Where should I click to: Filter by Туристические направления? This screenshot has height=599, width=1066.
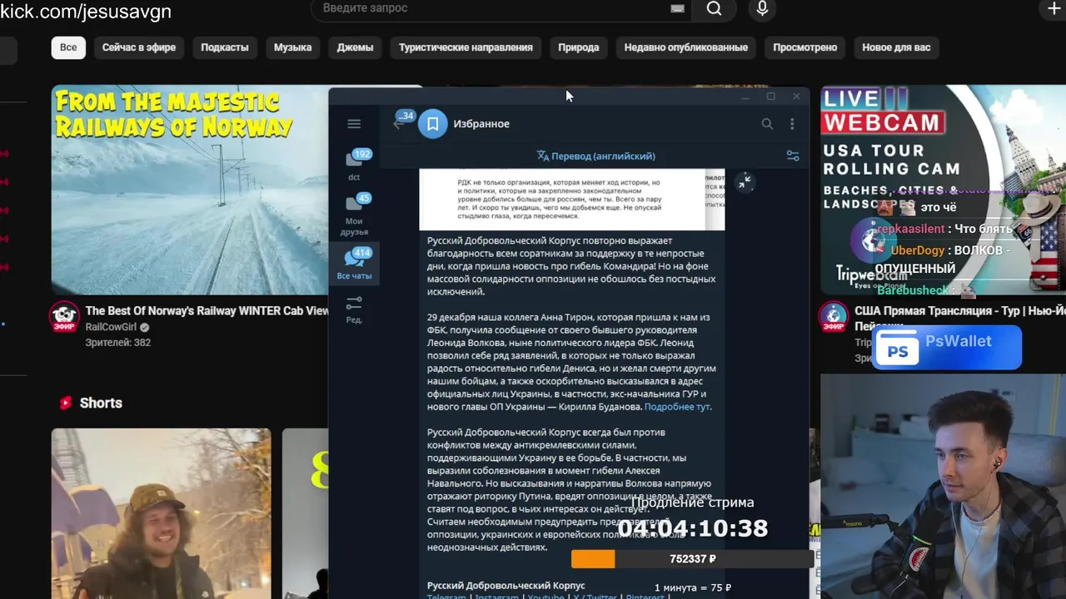(x=466, y=47)
